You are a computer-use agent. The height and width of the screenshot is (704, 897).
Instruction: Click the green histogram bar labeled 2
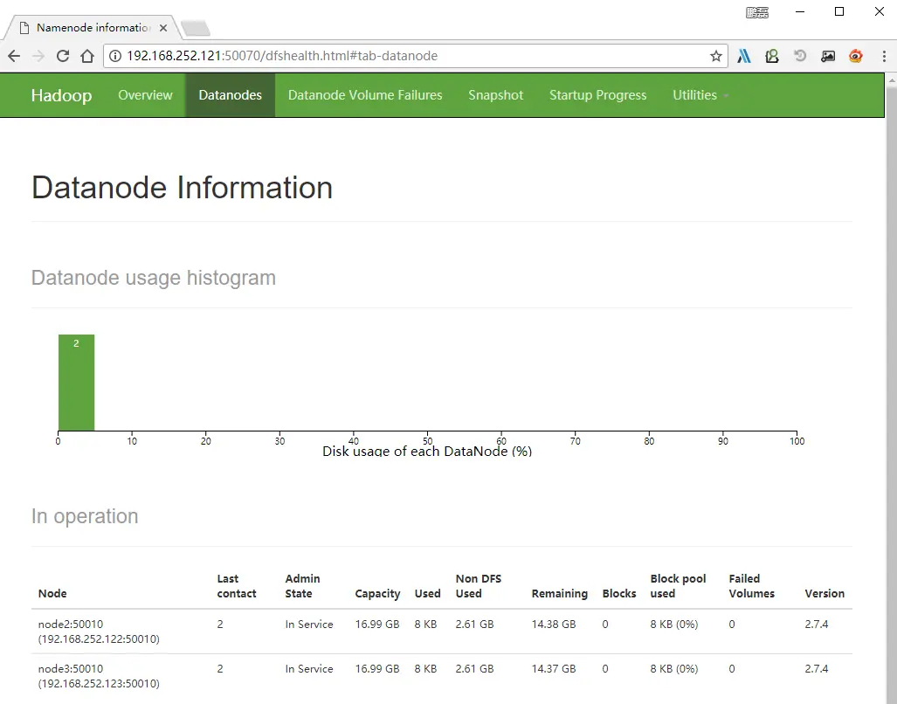coord(76,383)
